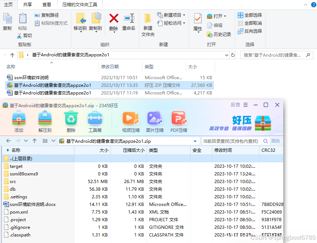Click the HaoZip up directory arrow

34,141
